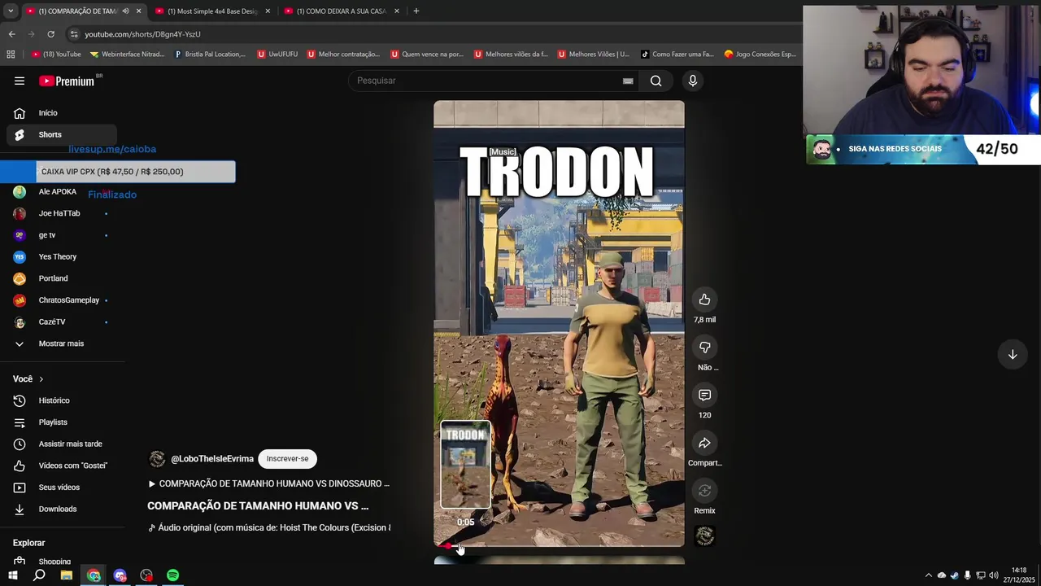1041x586 pixels.
Task: Close the COMO DEIXAR A SUA CASA tab
Action: tap(397, 11)
